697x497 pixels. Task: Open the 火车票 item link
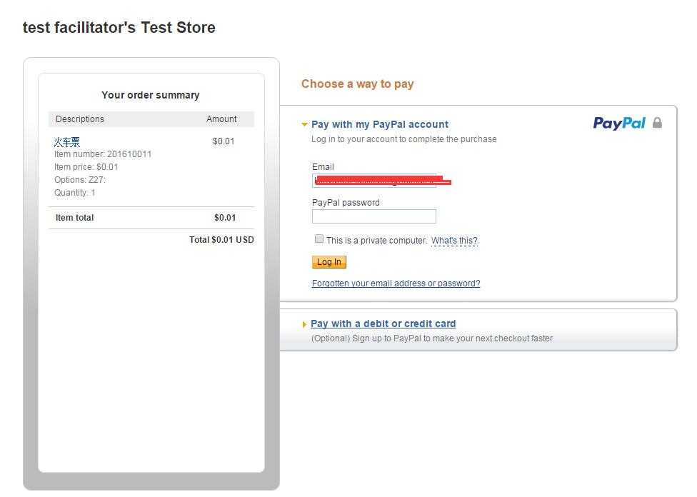pyautogui.click(x=66, y=142)
